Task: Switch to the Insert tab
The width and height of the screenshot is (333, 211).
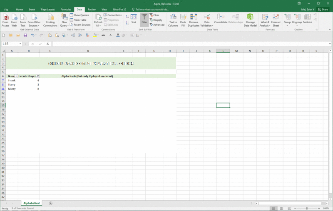Action: [x=32, y=10]
